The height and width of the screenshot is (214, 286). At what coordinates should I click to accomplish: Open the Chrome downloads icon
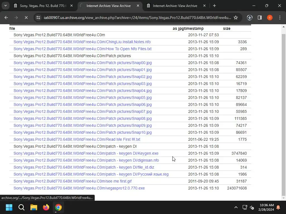250,18
